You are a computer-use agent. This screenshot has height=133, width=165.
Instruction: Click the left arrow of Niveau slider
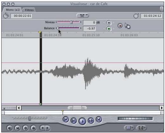coord(56,22)
